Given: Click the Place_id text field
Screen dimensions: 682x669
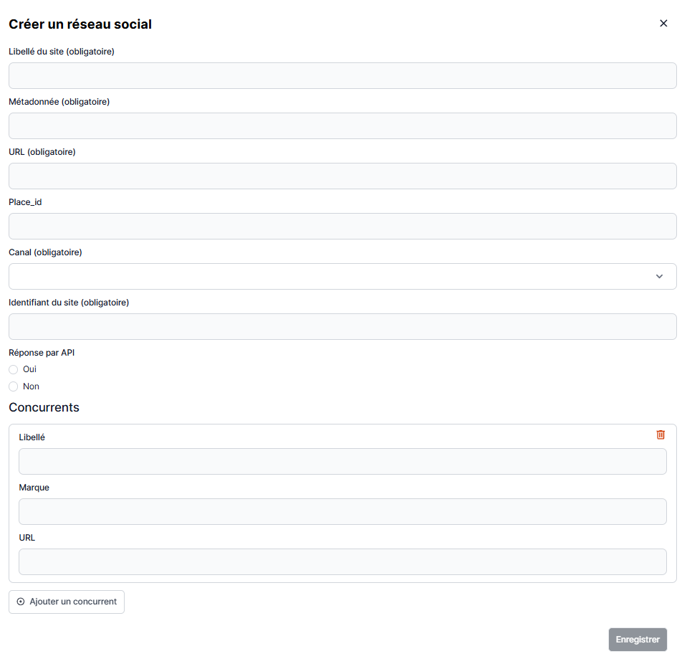Looking at the screenshot, I should tap(342, 227).
